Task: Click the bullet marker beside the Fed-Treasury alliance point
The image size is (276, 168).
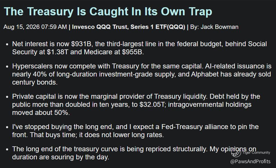Action: coord(7,127)
